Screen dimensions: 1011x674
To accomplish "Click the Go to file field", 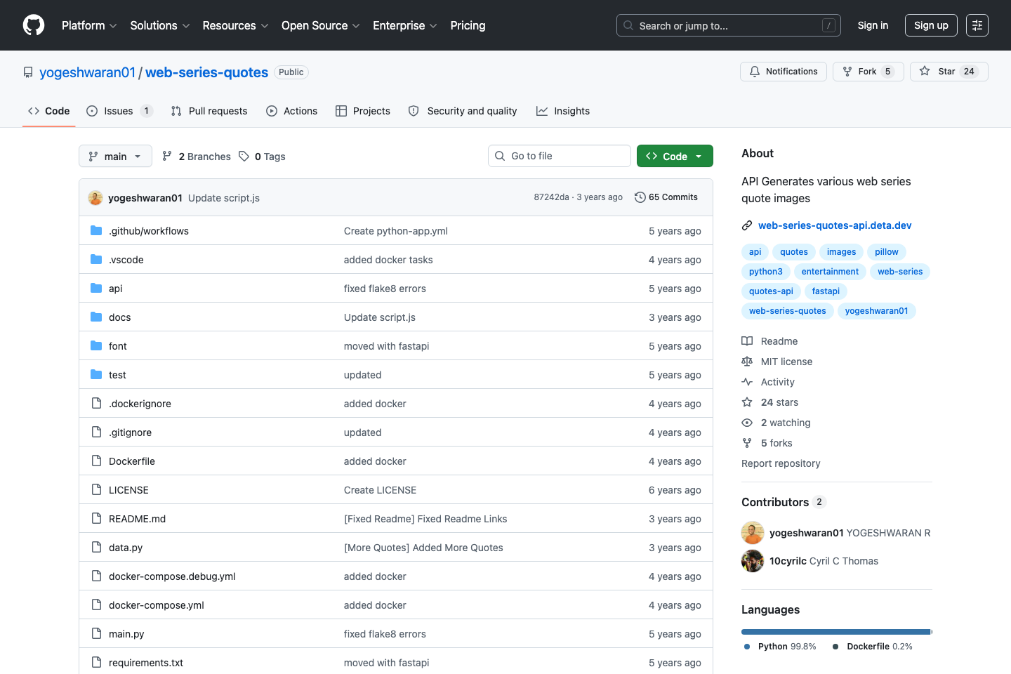I will (560, 156).
